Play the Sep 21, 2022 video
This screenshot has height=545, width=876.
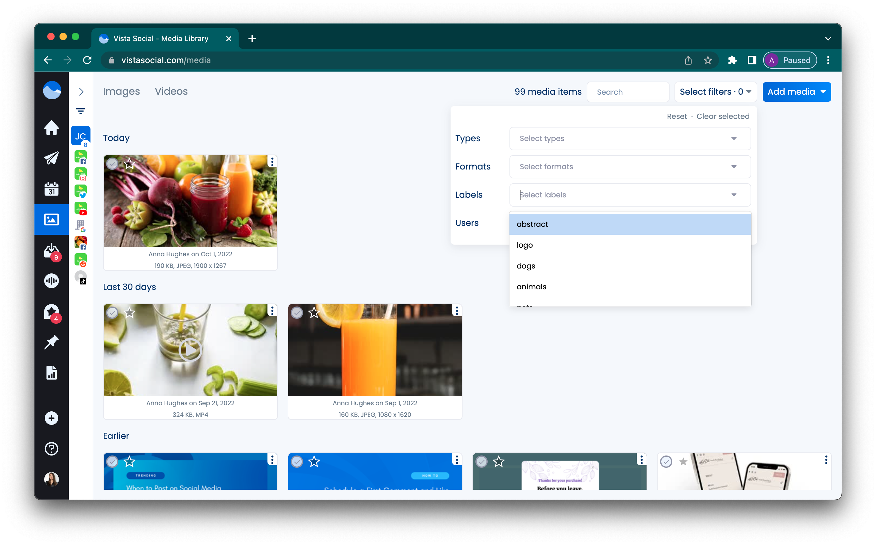pyautogui.click(x=190, y=350)
